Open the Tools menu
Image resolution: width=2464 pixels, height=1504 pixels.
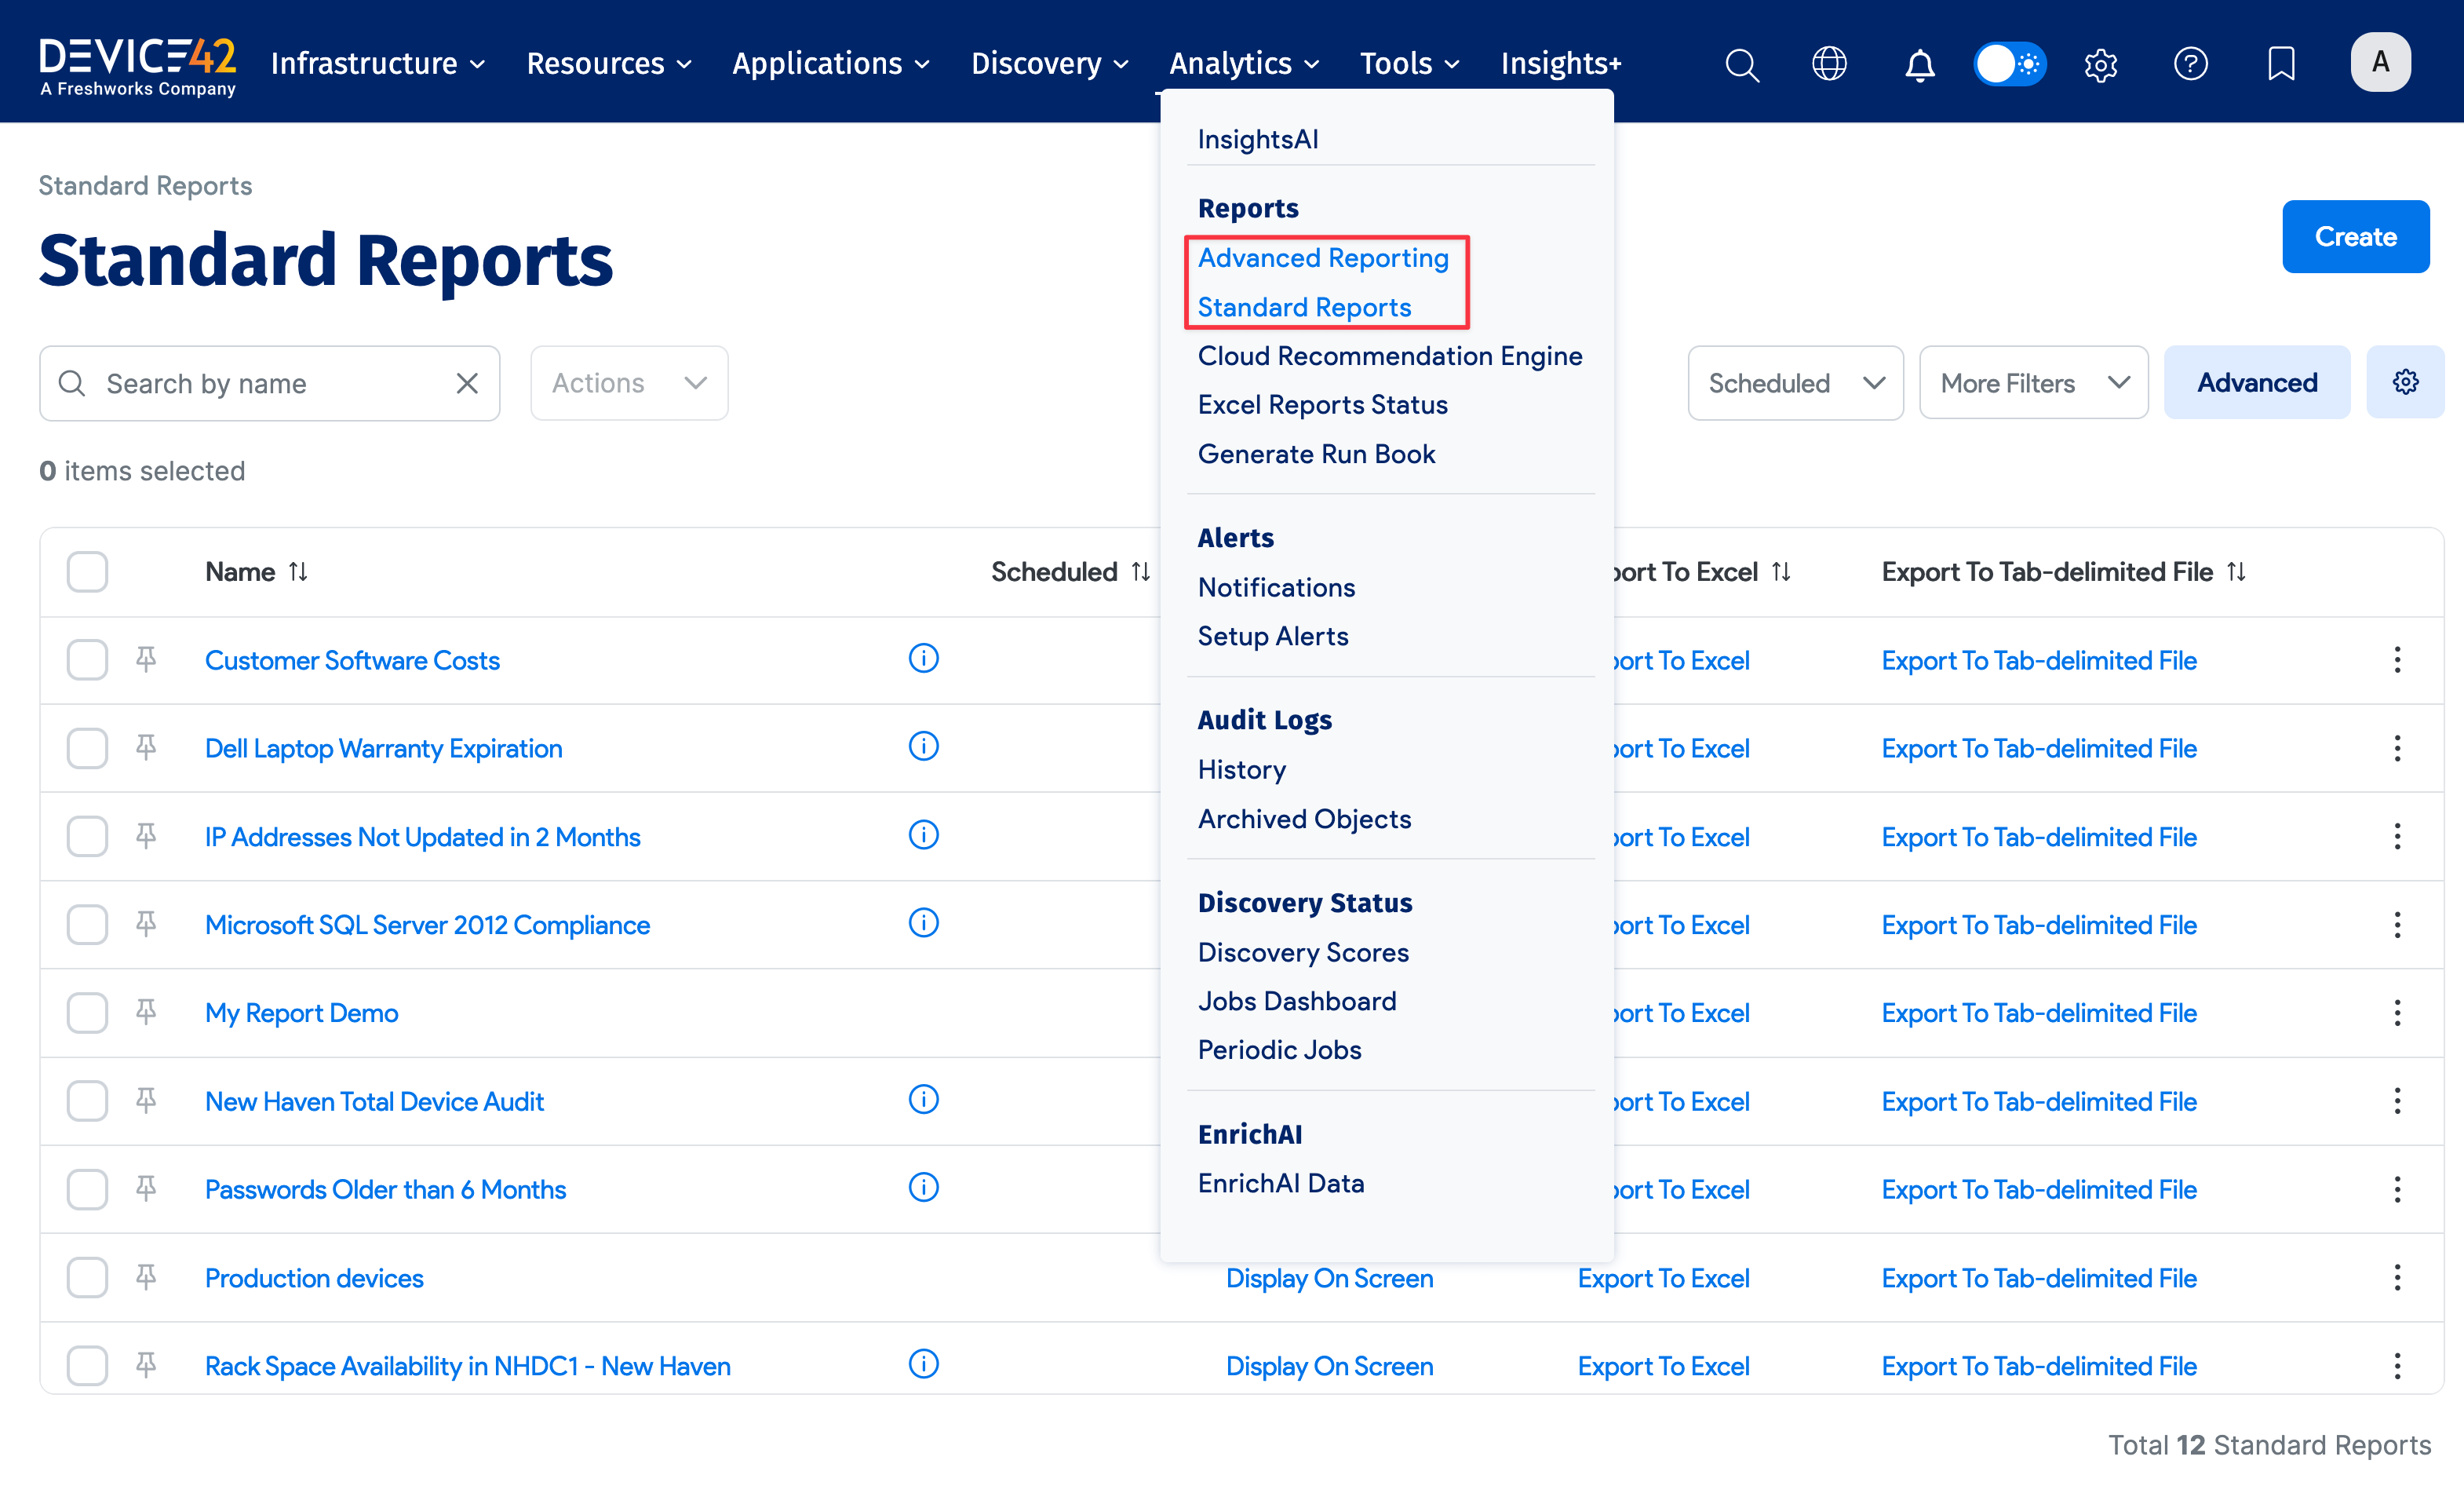point(1408,62)
